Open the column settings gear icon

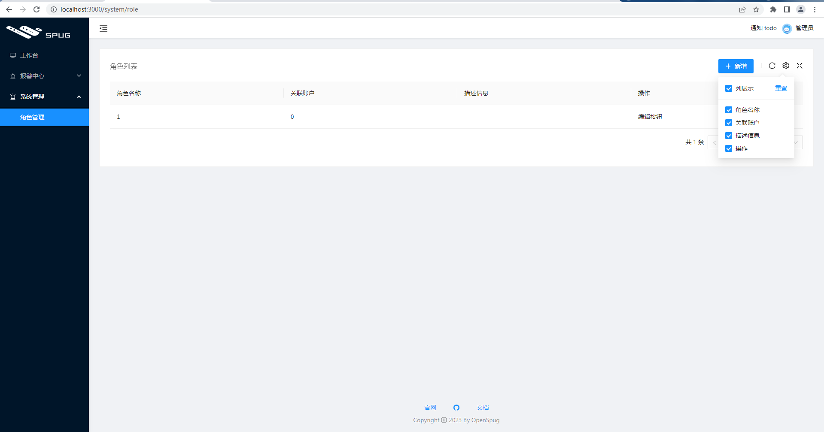click(786, 66)
